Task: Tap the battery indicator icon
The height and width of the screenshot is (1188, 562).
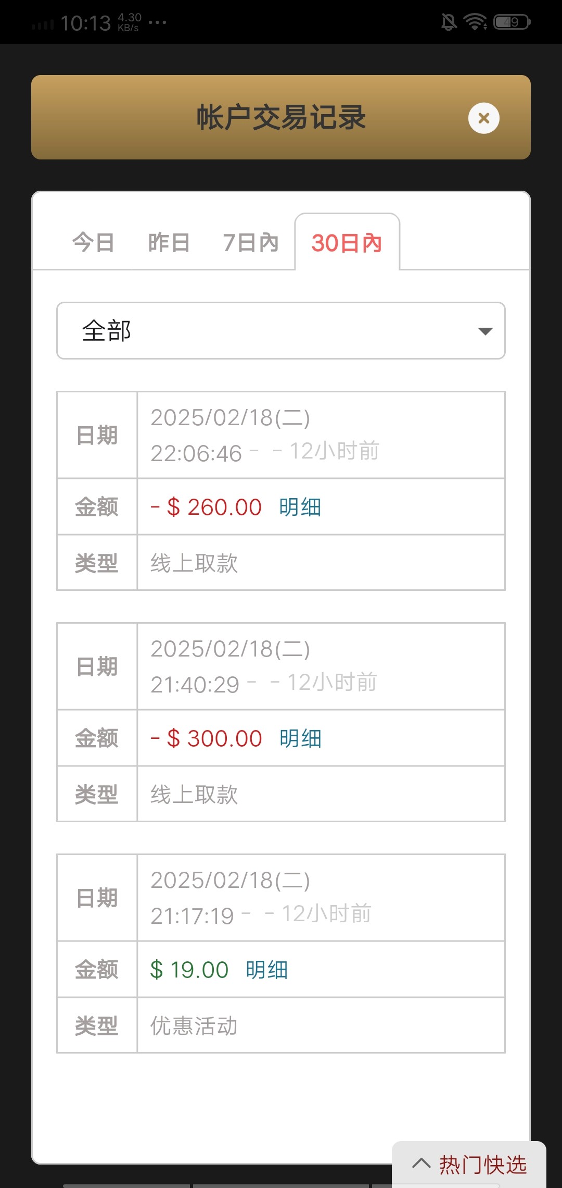Action: [512, 22]
